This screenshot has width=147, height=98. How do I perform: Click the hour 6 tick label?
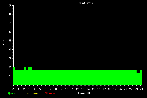(x=45, y=89)
